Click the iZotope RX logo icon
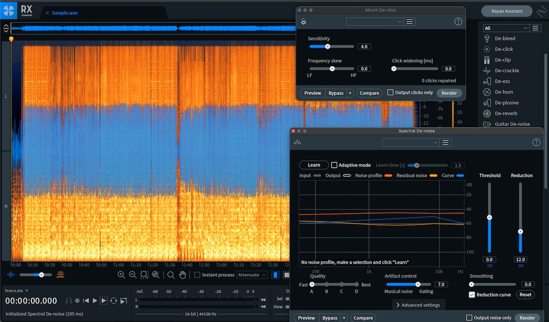 click(x=9, y=11)
